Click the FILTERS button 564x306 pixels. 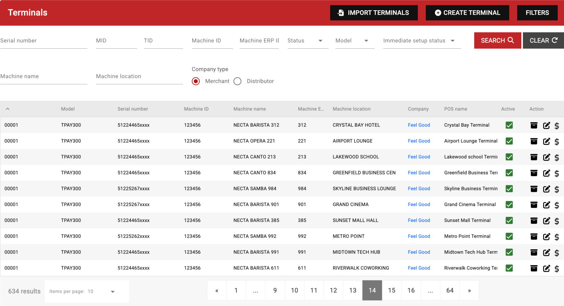(537, 13)
